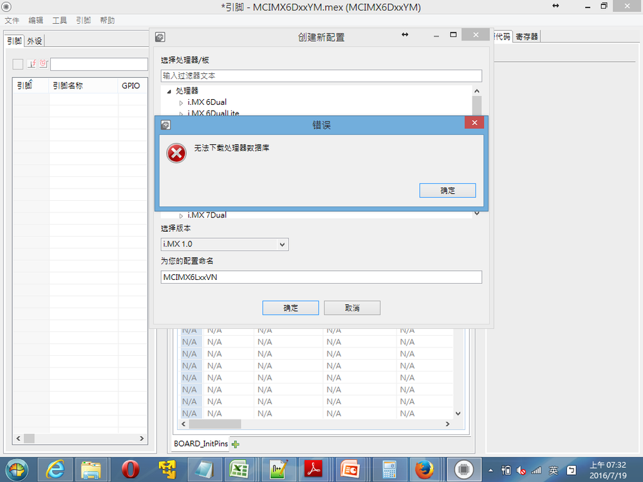Click the 输入过滤器文本 filter field
Screen dimensions: 643x482
(x=321, y=76)
